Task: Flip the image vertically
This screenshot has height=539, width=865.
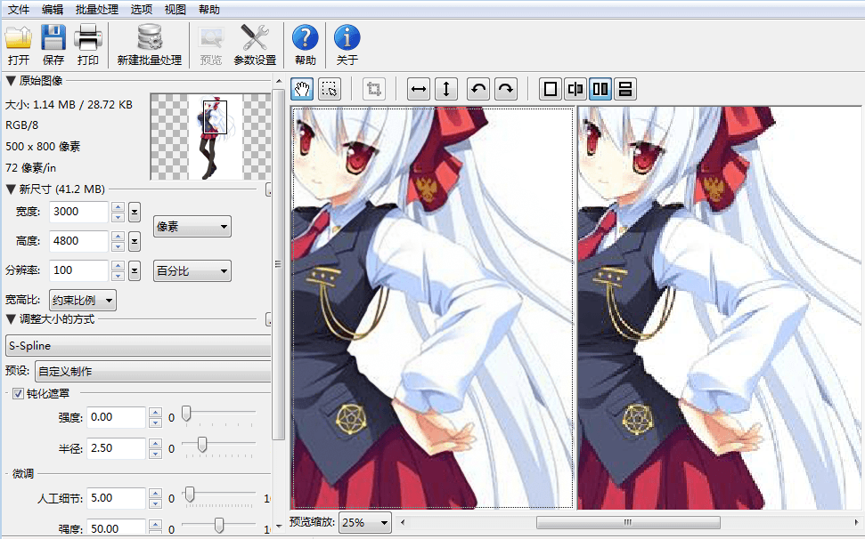Action: click(446, 89)
